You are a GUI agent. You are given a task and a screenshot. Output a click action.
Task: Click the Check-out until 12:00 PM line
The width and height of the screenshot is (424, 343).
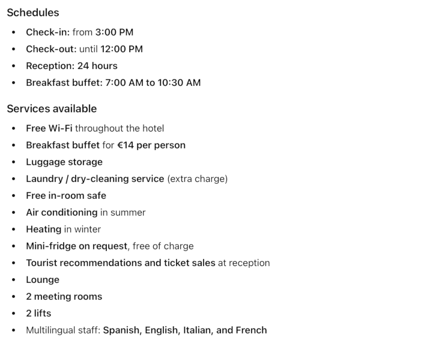pos(84,49)
